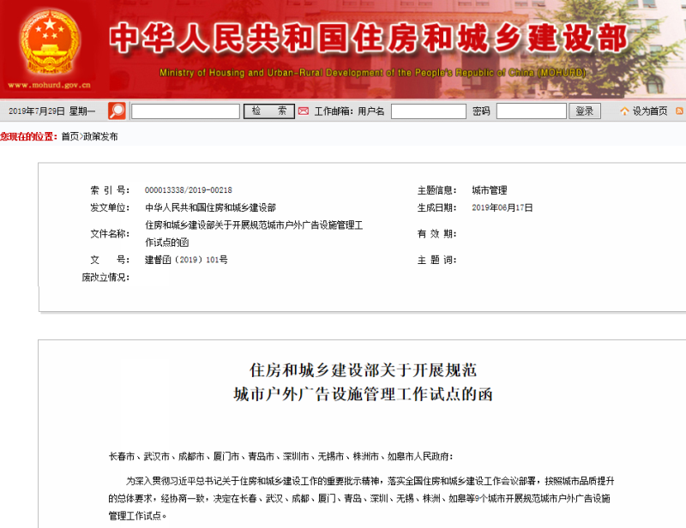
Task: Click the red envelope work-mail icon
Action: click(304, 111)
